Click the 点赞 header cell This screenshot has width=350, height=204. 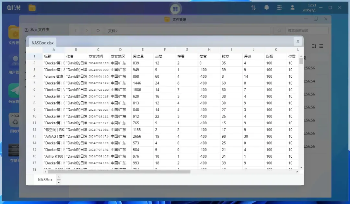point(165,56)
